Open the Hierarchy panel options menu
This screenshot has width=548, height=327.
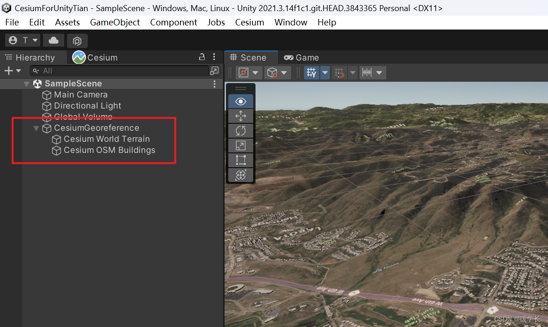pos(214,57)
